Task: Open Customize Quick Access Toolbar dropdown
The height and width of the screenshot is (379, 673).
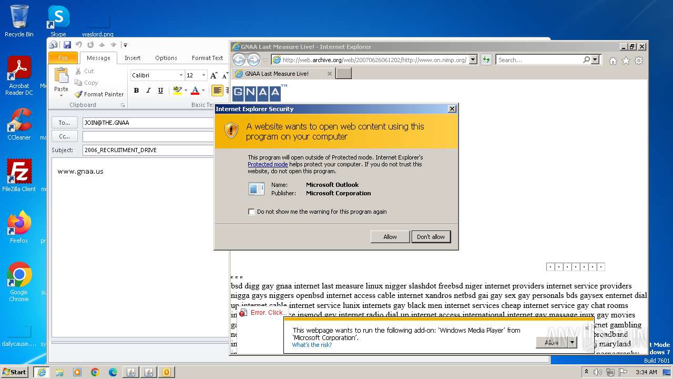Action: coord(125,45)
